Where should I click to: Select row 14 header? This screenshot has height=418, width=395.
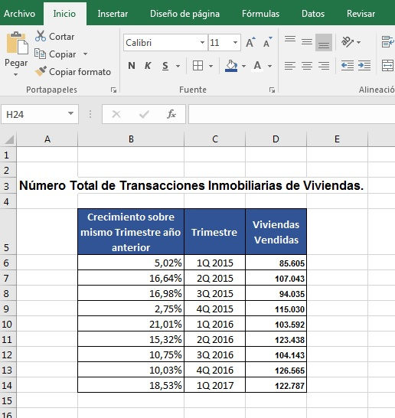point(8,385)
